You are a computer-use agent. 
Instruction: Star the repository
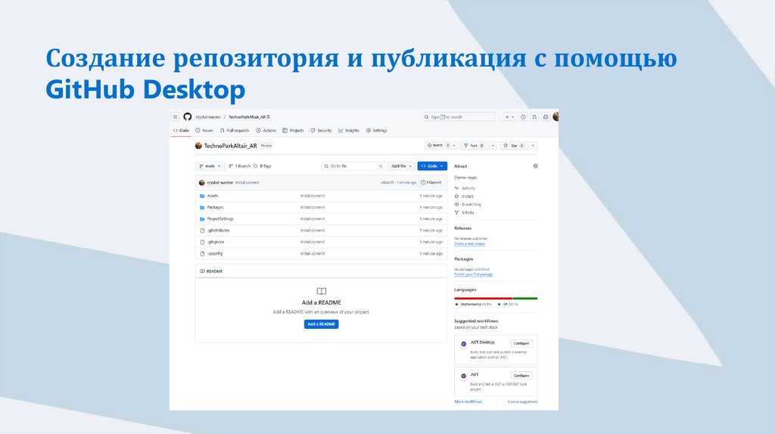pos(514,146)
